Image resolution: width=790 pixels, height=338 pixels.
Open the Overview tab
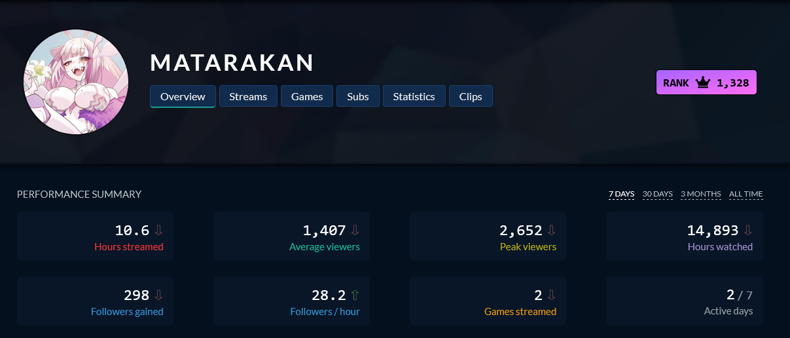[183, 96]
